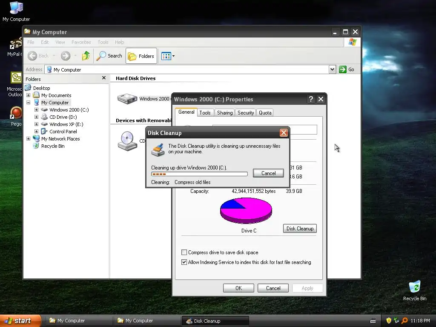Expand CD Drive (D:) tree node
Image resolution: width=436 pixels, height=327 pixels.
tap(36, 117)
